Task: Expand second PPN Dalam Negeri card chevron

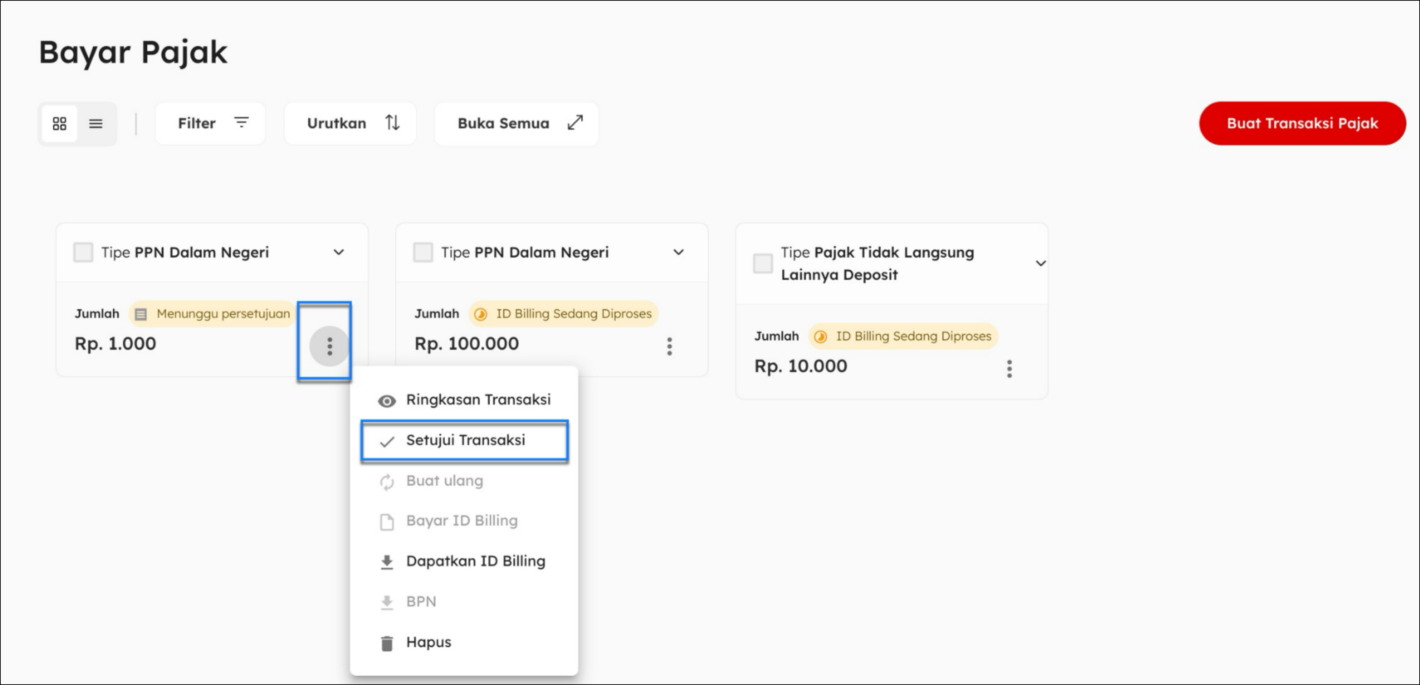Action: point(678,253)
